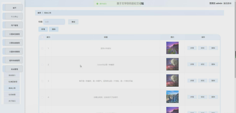Check the checkbox for row 2

point(42,65)
